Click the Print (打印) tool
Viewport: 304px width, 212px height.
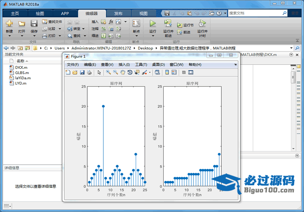coord(49,36)
